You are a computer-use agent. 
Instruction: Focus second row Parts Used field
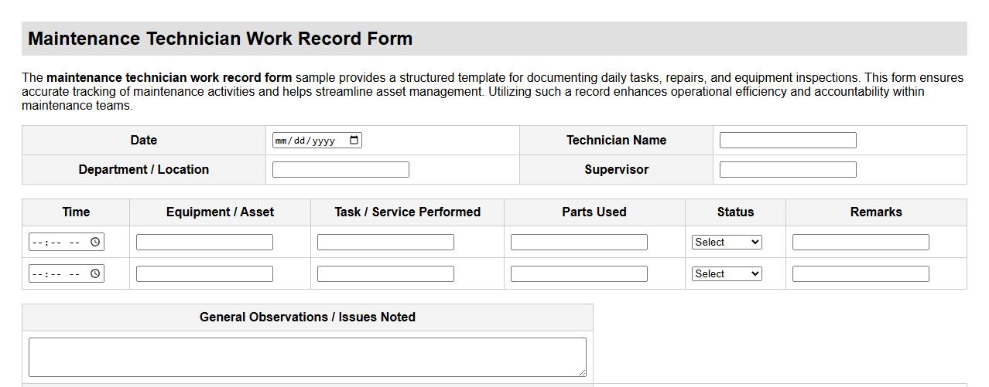[579, 273]
